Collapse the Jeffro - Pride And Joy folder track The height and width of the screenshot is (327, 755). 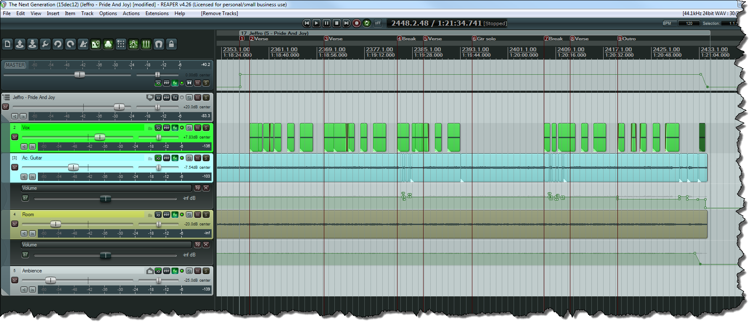pyautogui.click(x=6, y=97)
